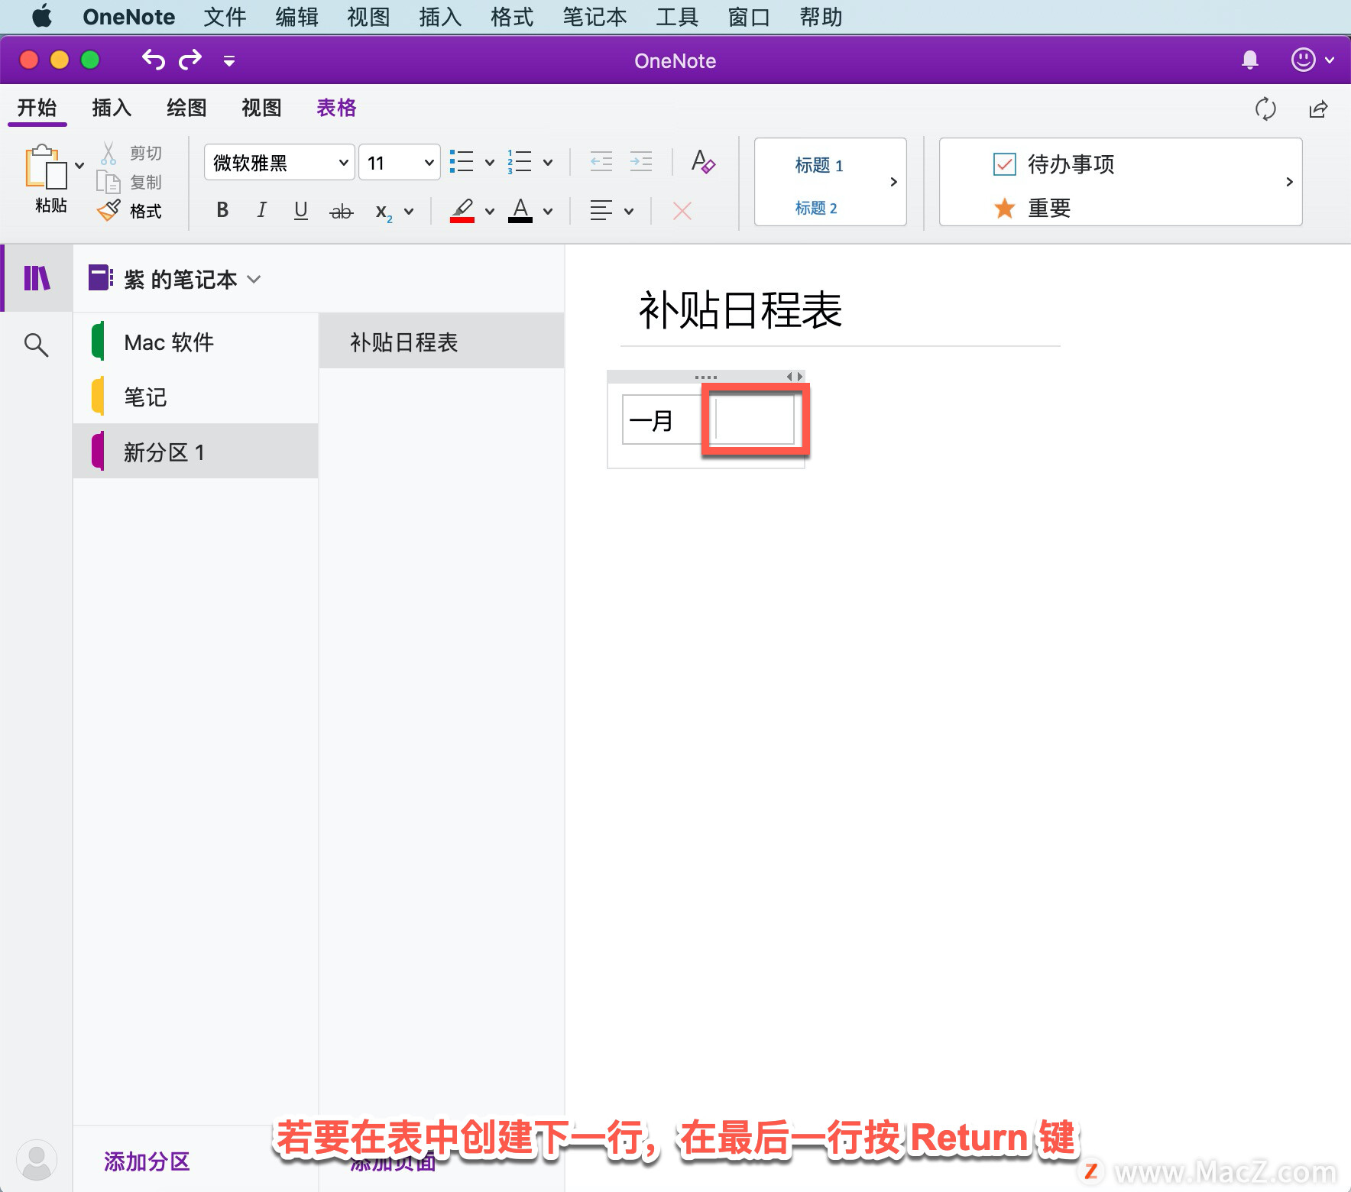1351x1192 pixels.
Task: Open the Mac 软件 section
Action: [196, 342]
